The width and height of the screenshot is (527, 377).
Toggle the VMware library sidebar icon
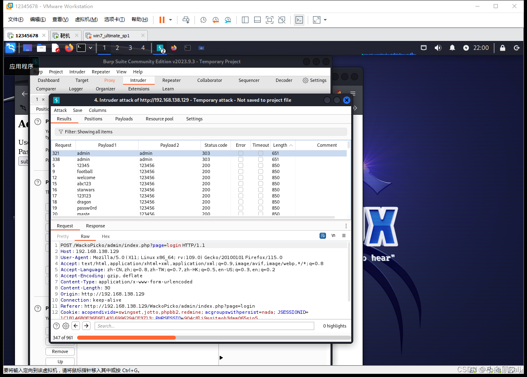245,20
